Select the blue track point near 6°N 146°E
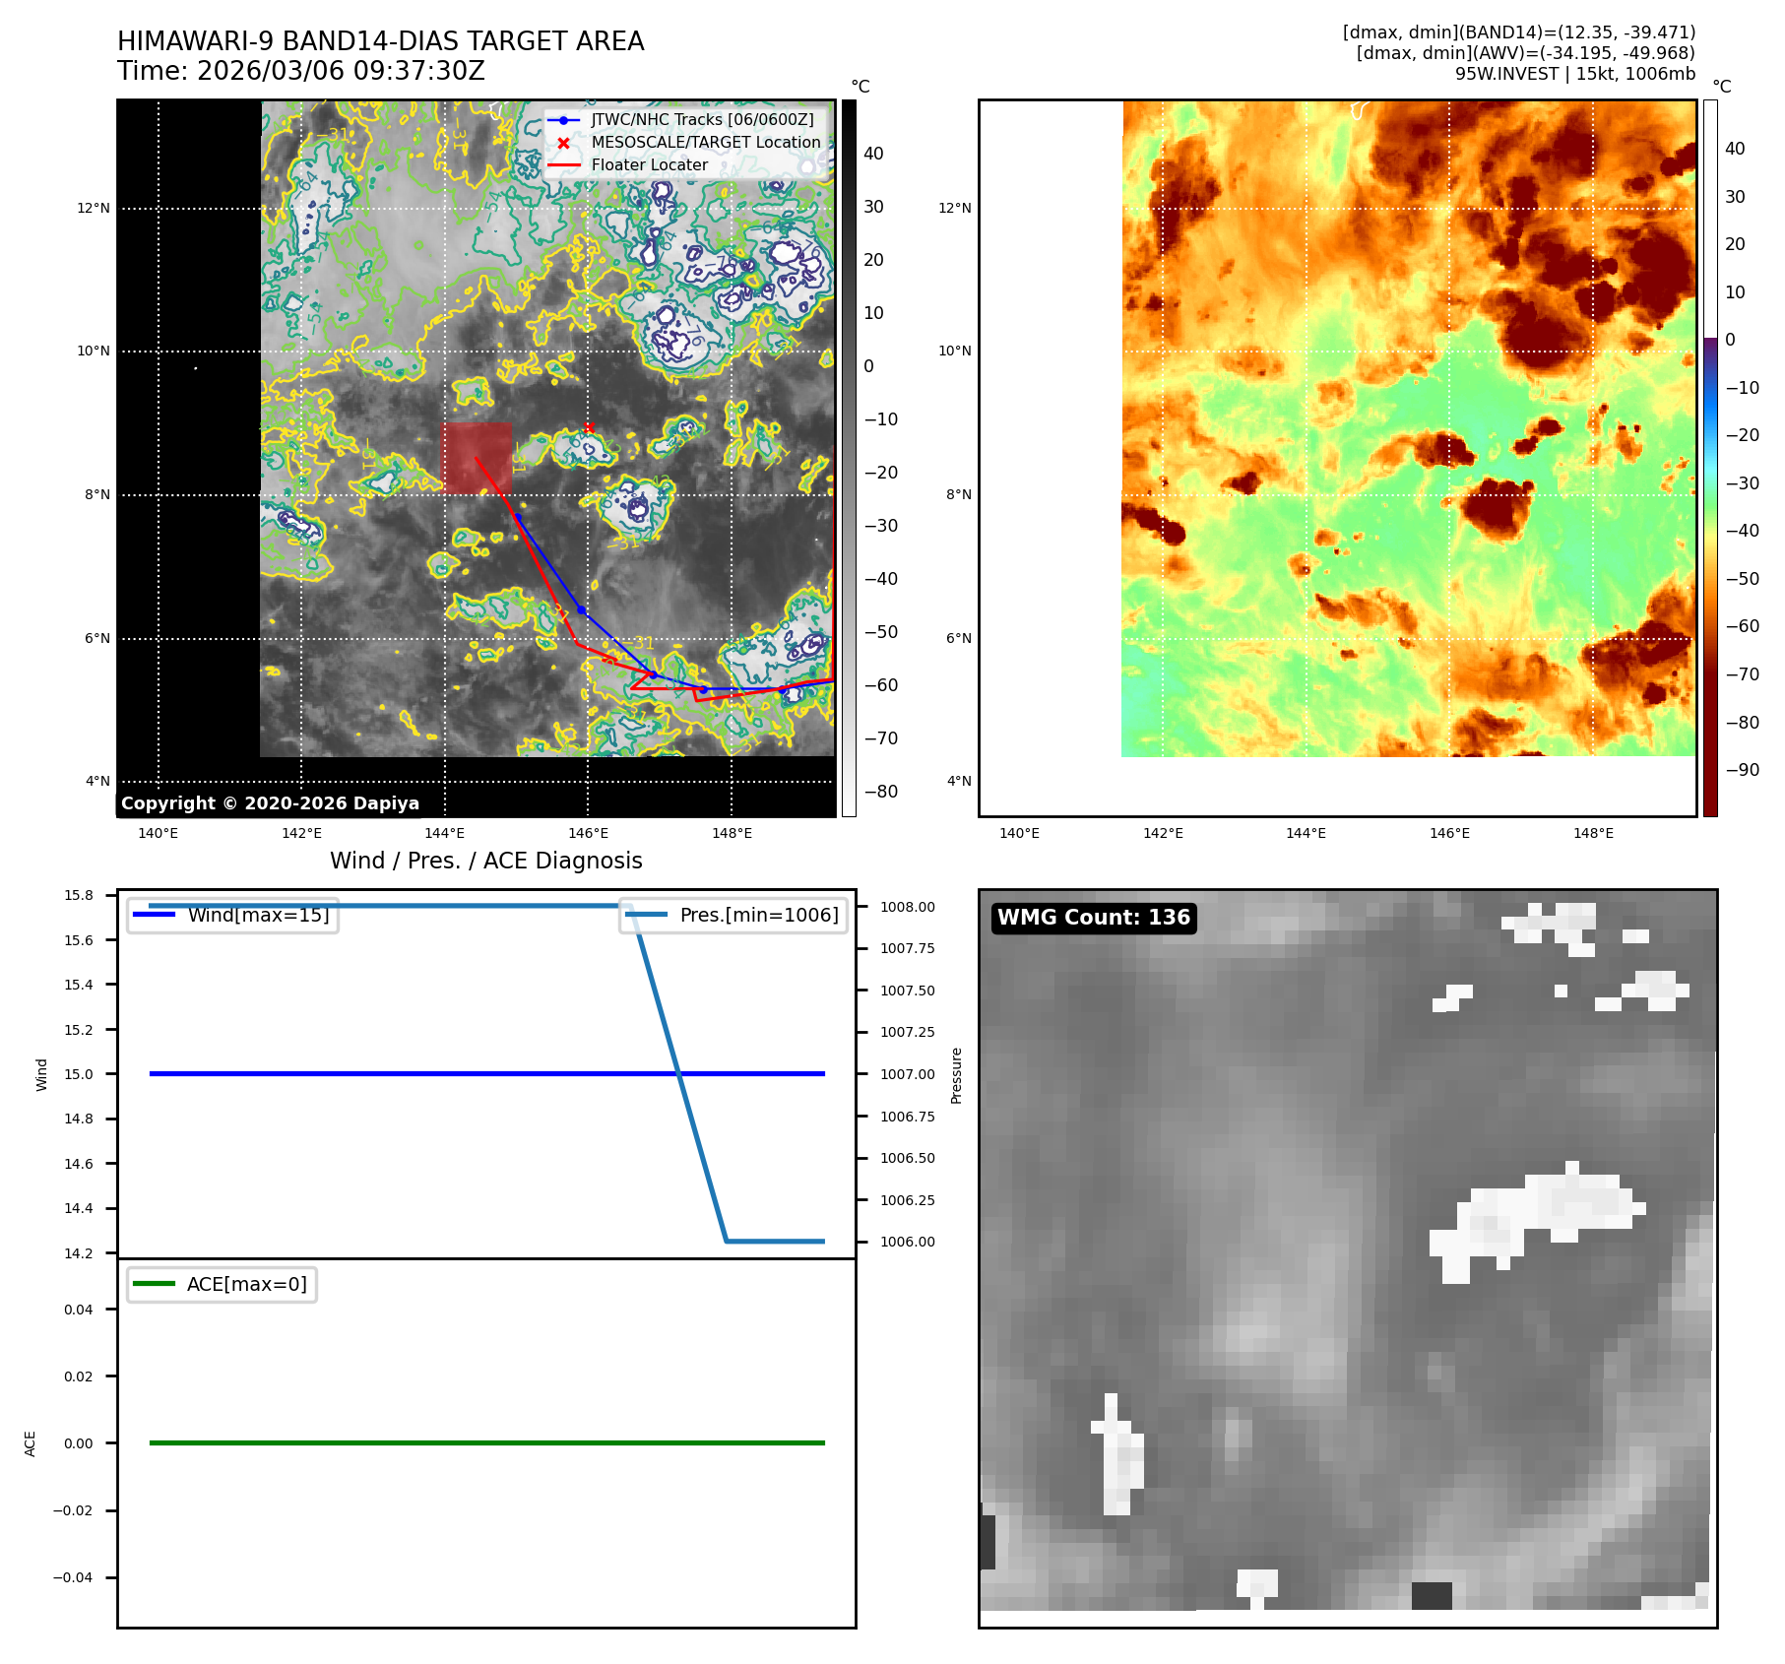Image resolution: width=1785 pixels, height=1664 pixels. (582, 610)
